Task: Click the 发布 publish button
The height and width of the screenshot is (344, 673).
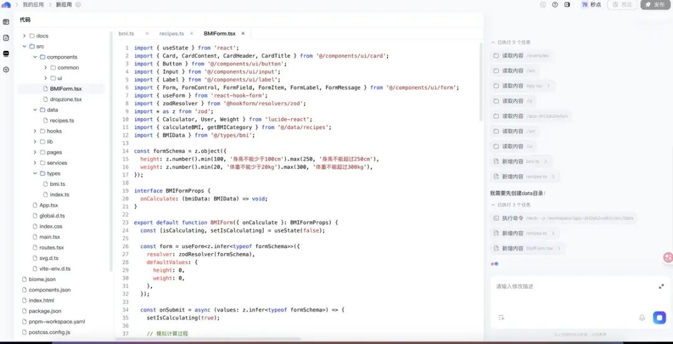Action: pyautogui.click(x=656, y=5)
